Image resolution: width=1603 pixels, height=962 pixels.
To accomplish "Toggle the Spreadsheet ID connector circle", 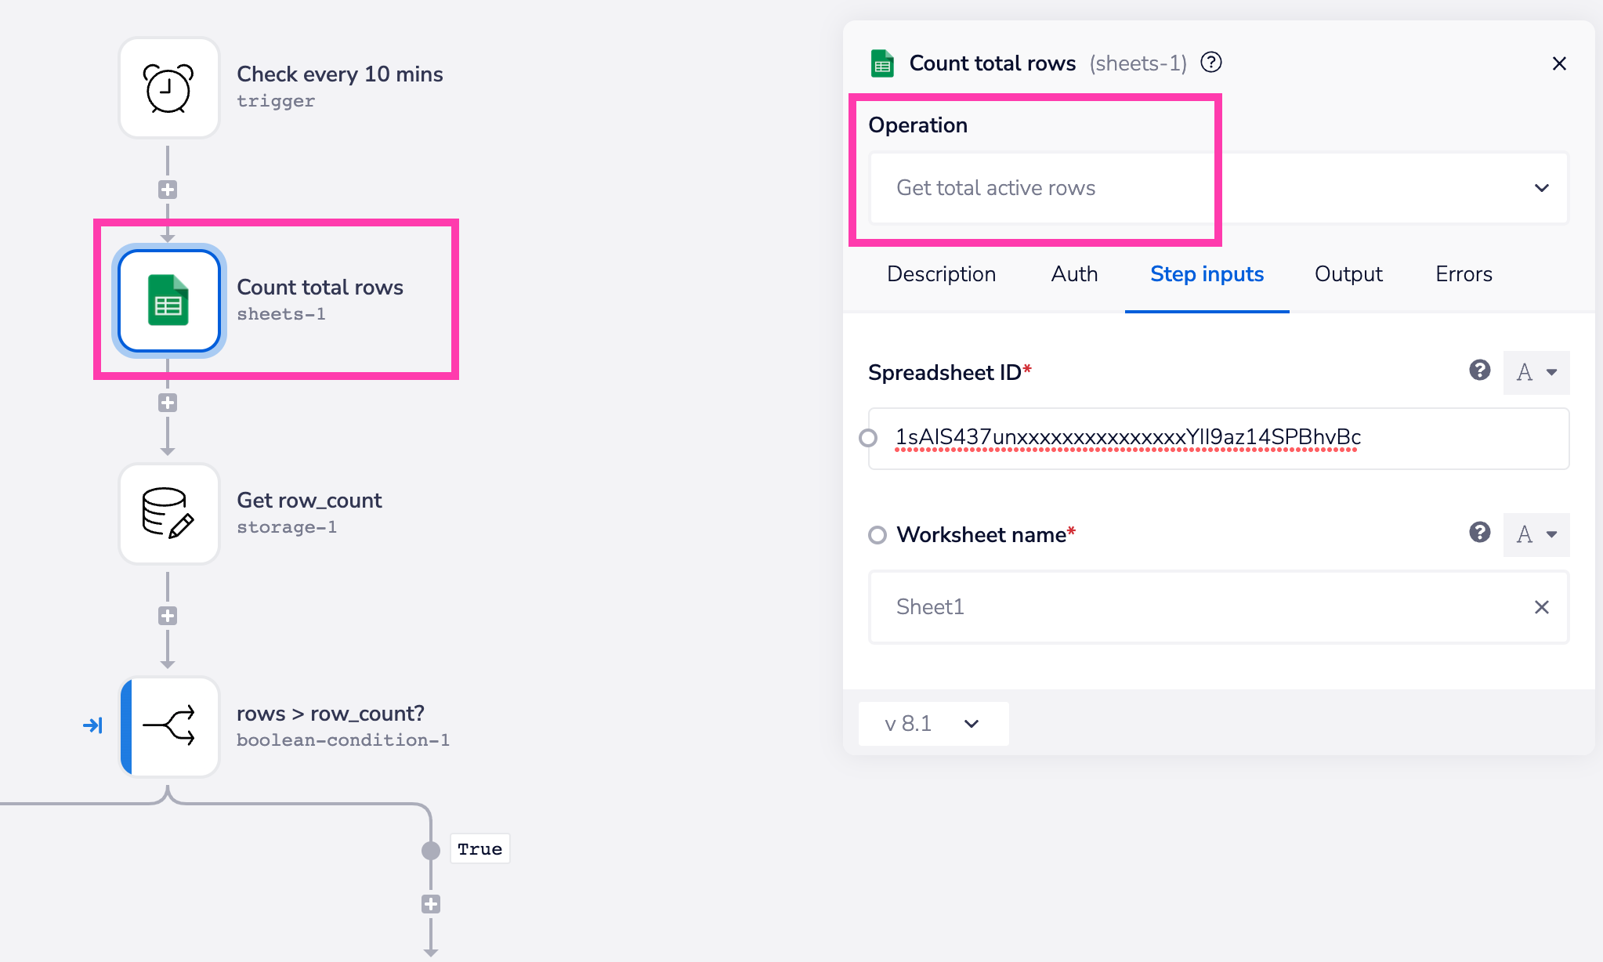I will tap(868, 438).
